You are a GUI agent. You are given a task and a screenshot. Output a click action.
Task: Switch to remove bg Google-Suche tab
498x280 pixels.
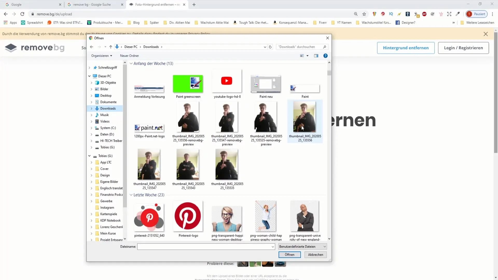click(95, 4)
